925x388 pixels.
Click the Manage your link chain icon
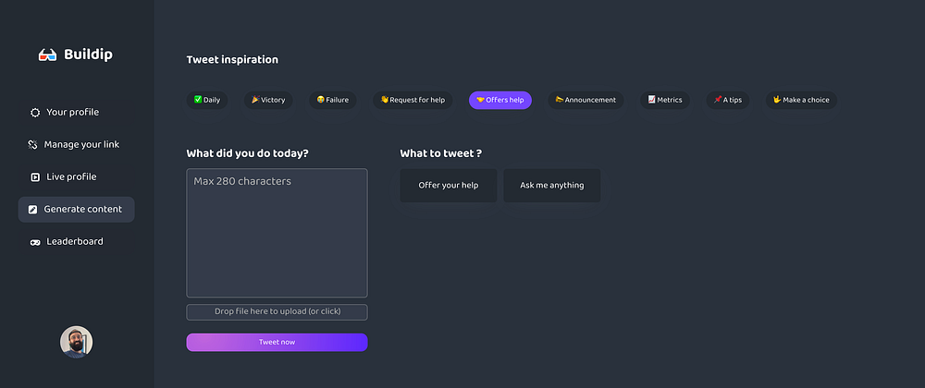32,145
